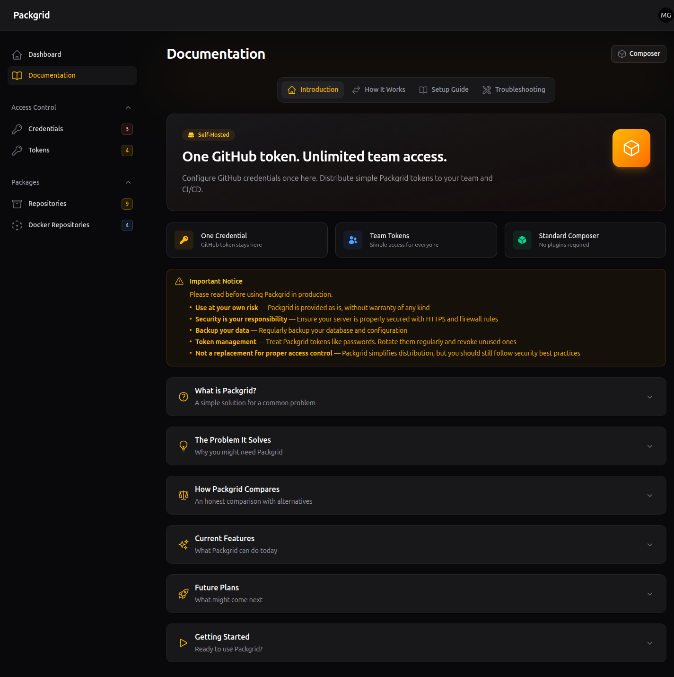674x677 pixels.
Task: Click the Important Notice warning triangle icon
Action: [x=179, y=281]
